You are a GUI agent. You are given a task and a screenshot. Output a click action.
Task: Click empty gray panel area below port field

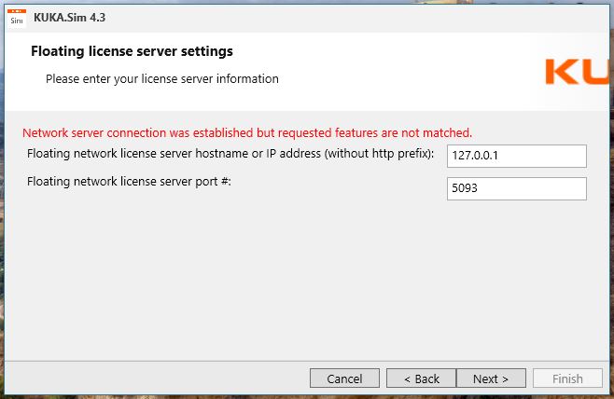(x=308, y=280)
